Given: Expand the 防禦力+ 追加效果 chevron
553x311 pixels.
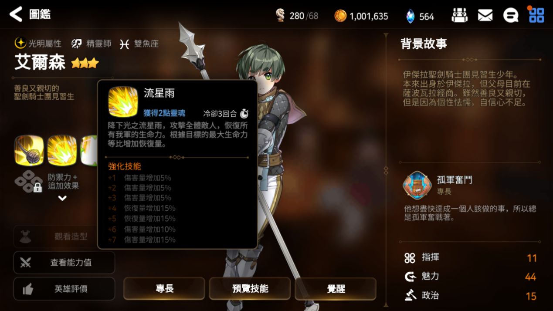Looking at the screenshot, I should 62,198.
